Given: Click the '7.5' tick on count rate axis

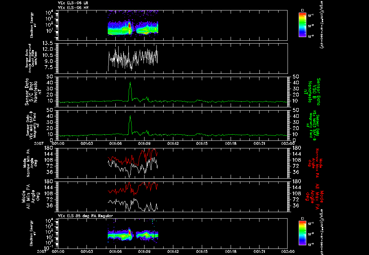Looking at the screenshot, I should coord(49,67).
